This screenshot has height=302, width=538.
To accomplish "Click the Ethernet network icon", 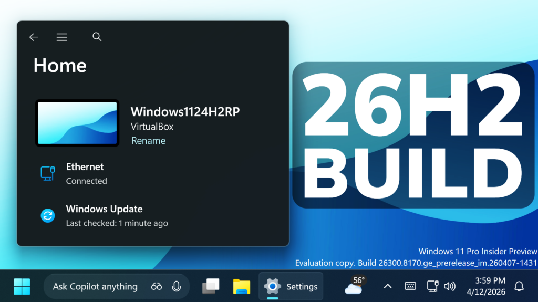I will click(48, 173).
